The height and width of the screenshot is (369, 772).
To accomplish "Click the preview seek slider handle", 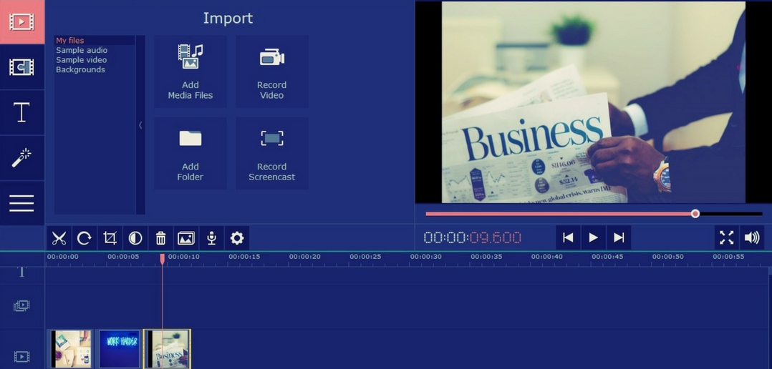I will [x=695, y=214].
